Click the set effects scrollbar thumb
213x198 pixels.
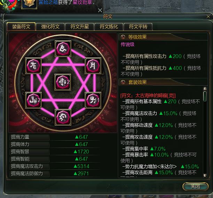pyautogui.click(x=205, y=96)
